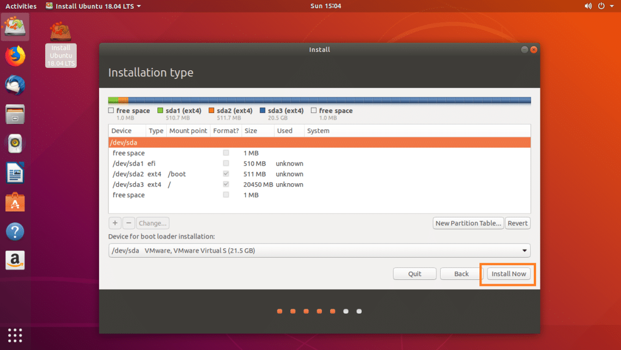621x350 pixels.
Task: Open the Help icon in dock
Action: click(15, 232)
